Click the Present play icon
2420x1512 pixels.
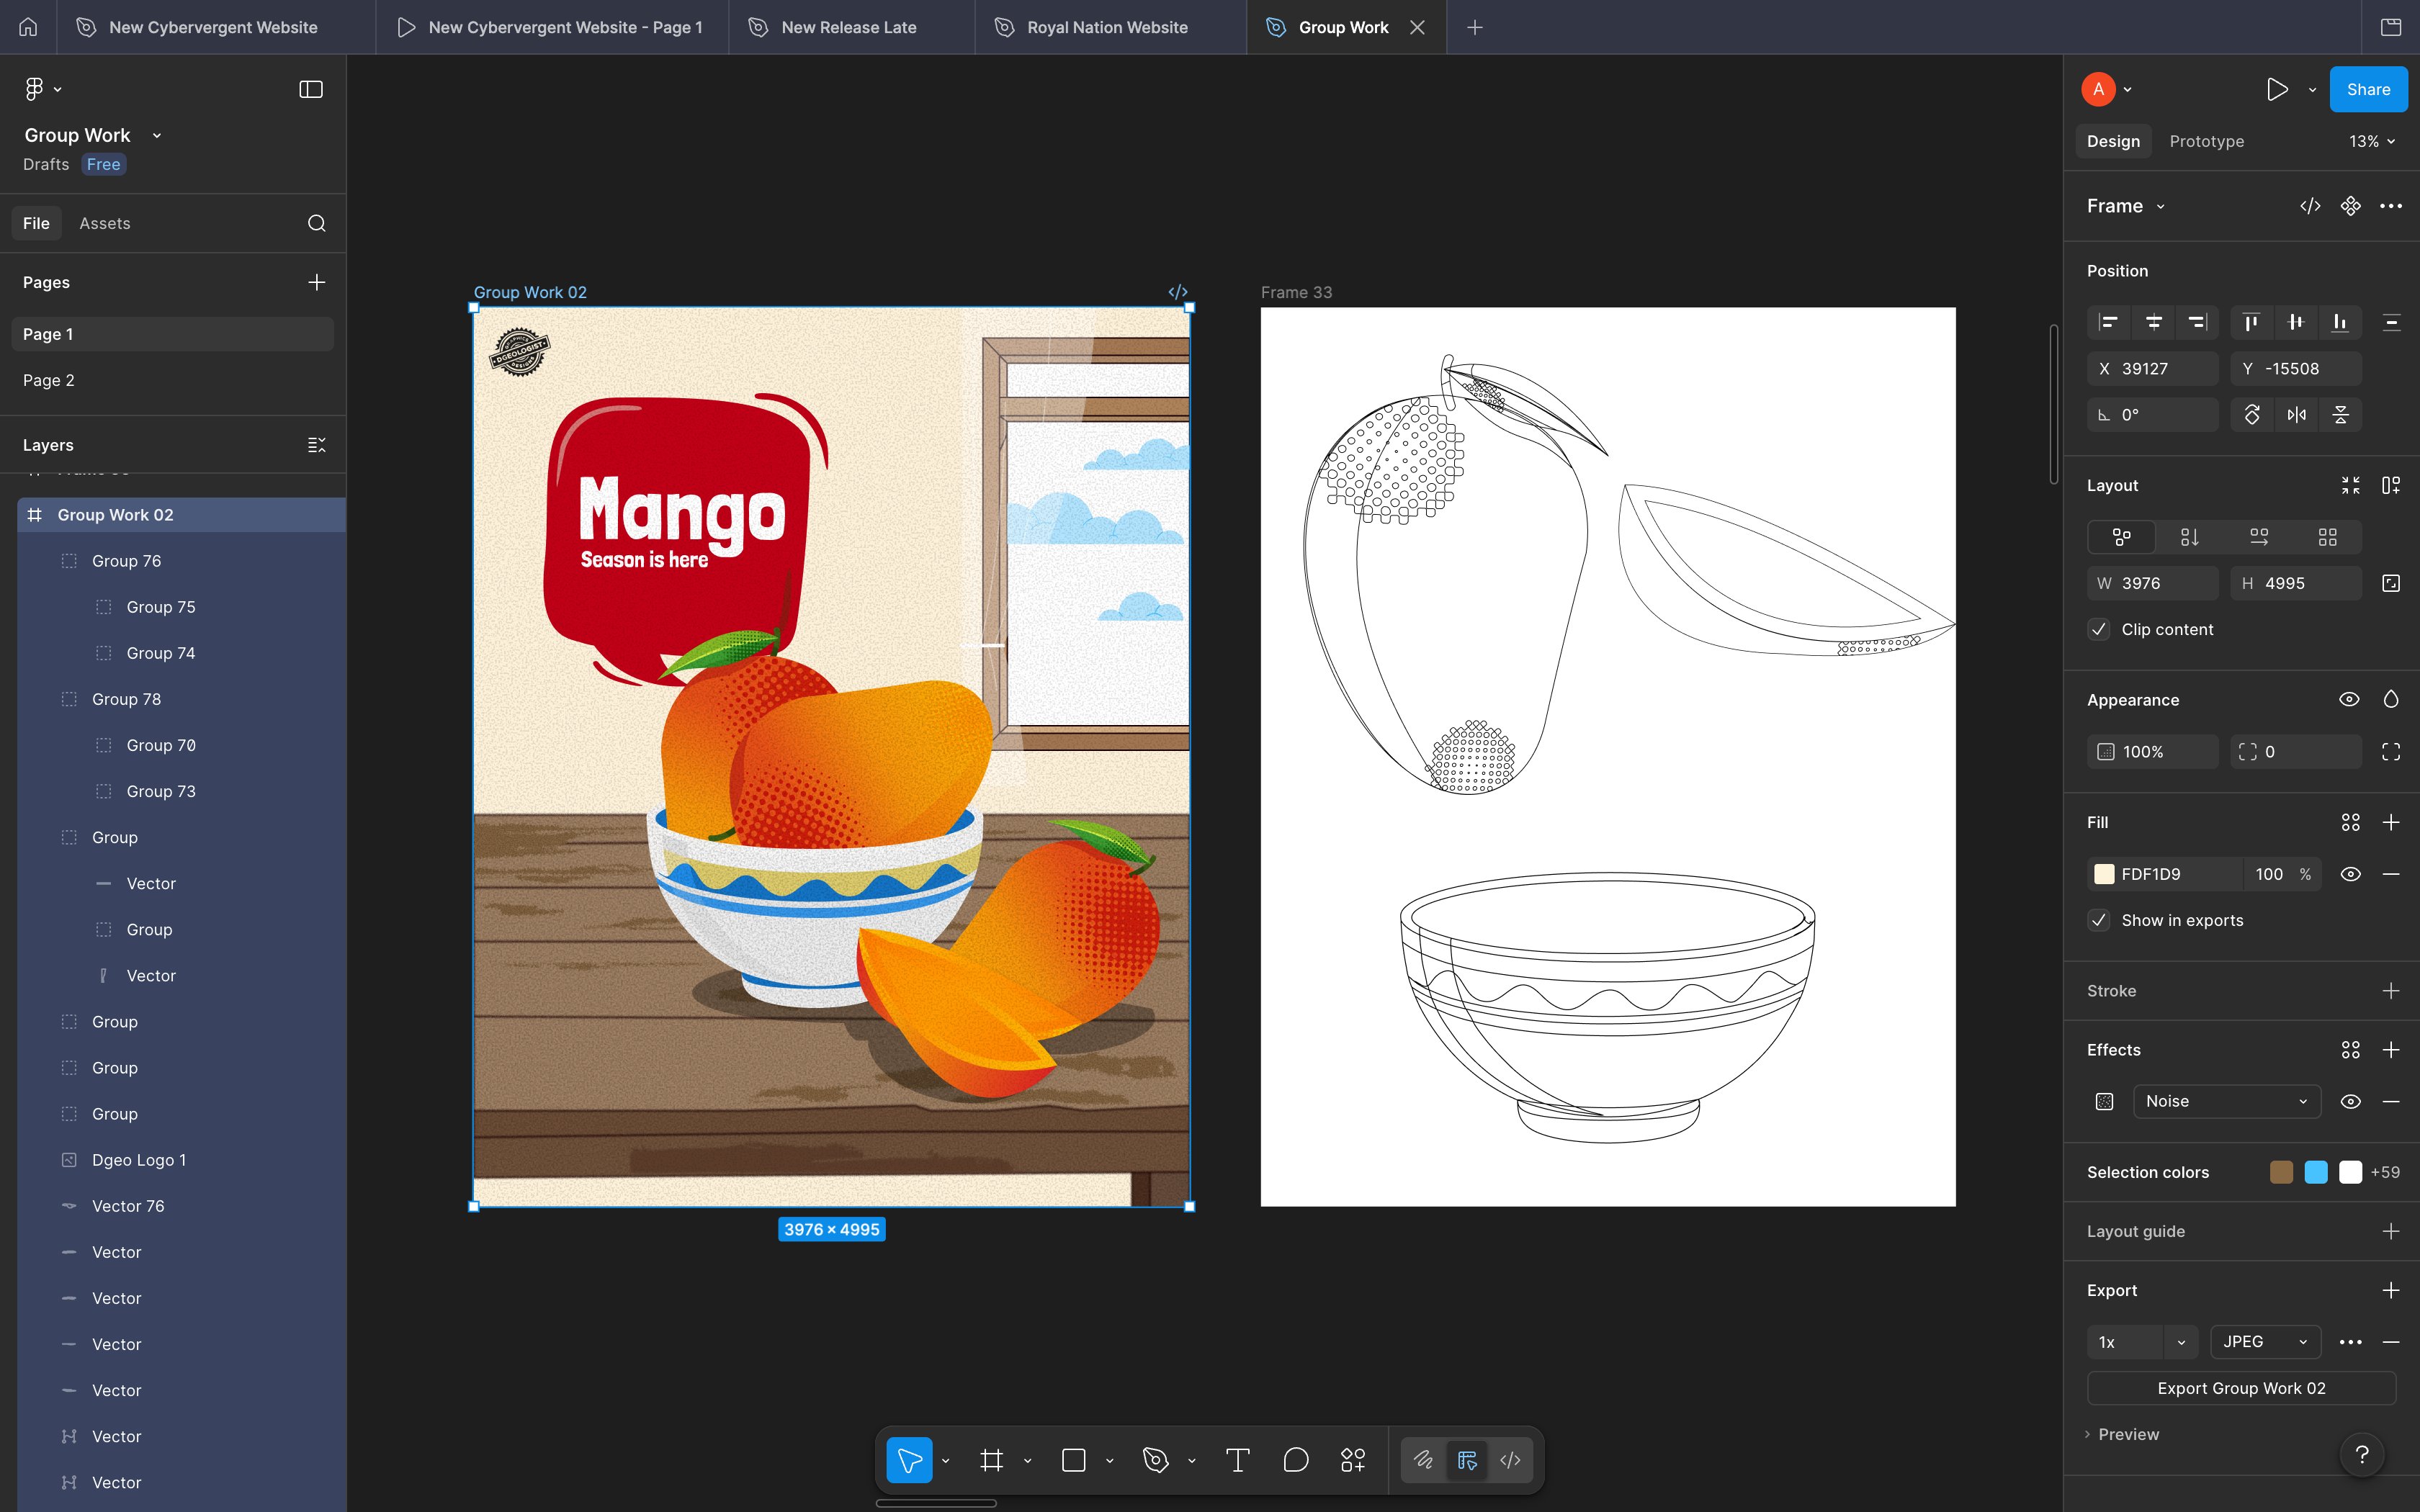click(2277, 89)
